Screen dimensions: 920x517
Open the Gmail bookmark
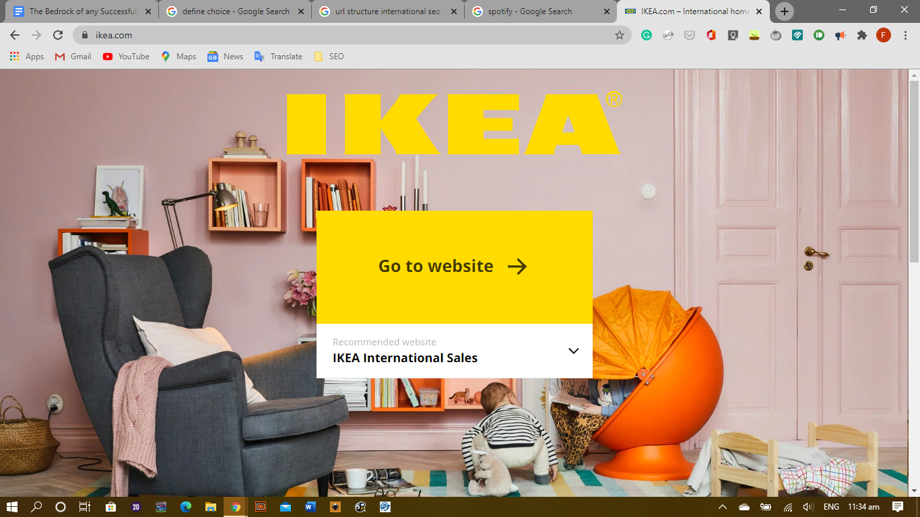pos(73,57)
